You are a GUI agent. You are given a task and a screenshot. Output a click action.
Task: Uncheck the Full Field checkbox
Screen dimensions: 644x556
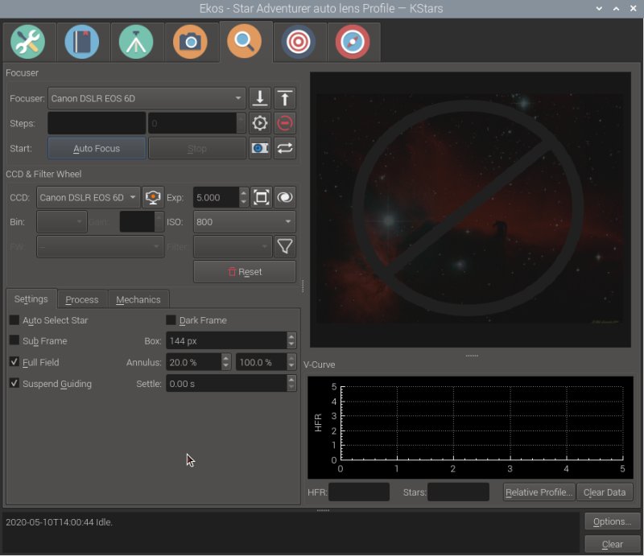click(x=14, y=362)
